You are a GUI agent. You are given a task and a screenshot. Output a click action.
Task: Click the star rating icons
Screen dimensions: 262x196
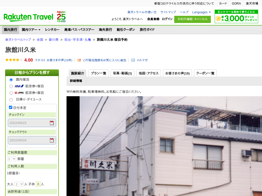[14, 60]
